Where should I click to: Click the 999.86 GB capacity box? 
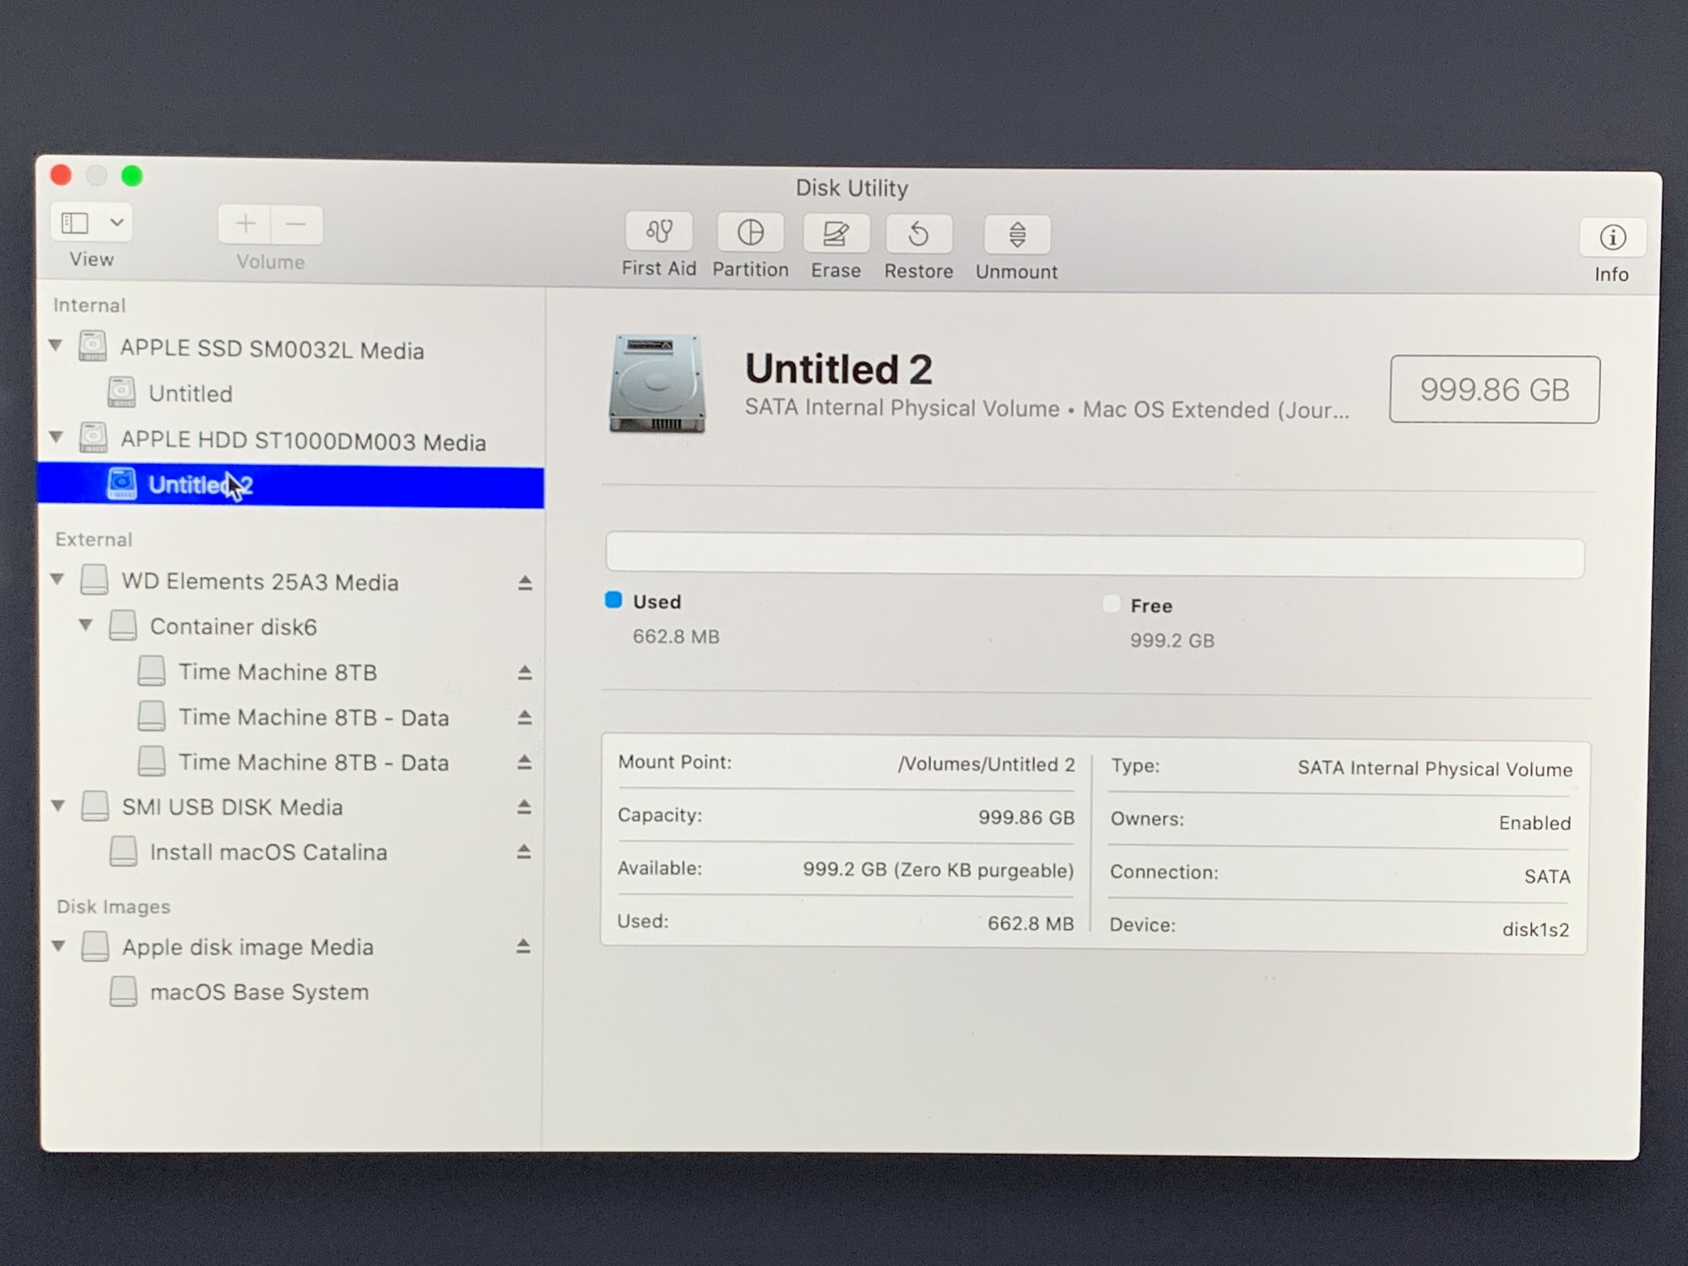click(1494, 390)
